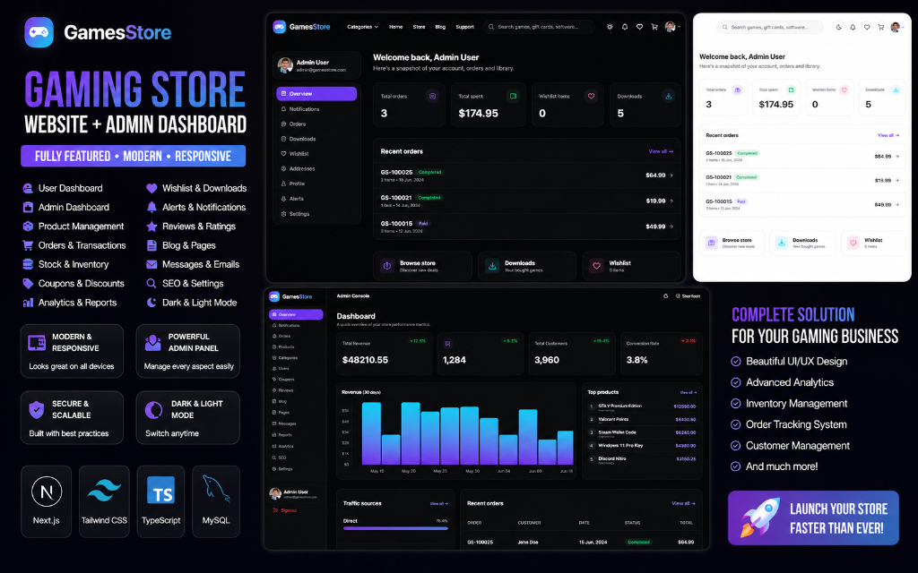Click Sign out in Admin Console sidebar

click(x=285, y=510)
